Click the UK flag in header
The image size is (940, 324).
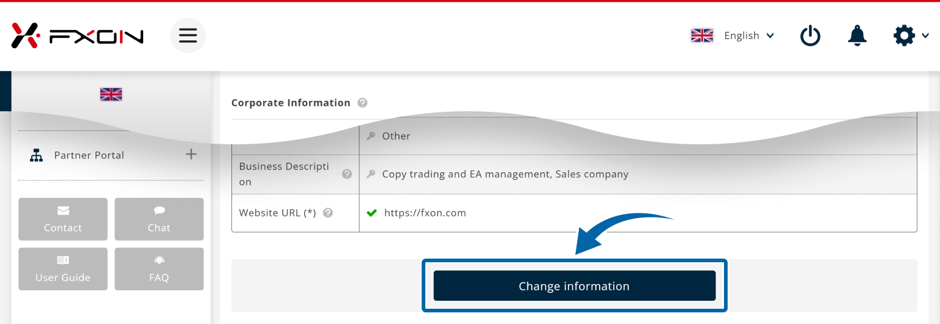[x=702, y=36]
